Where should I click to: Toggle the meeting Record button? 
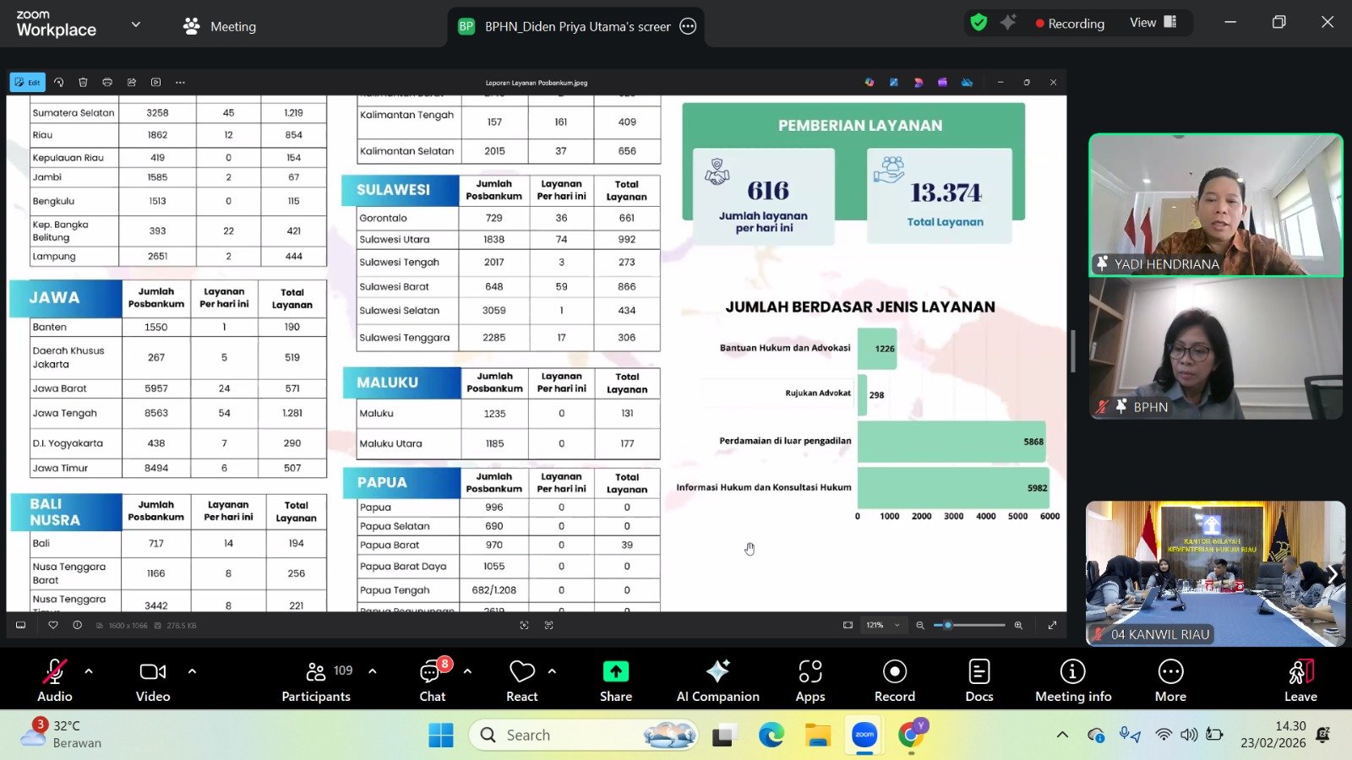click(x=894, y=680)
